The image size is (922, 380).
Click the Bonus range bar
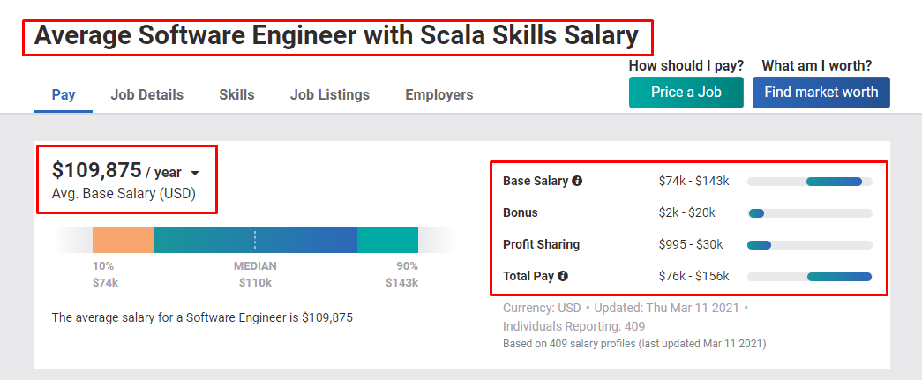(810, 213)
